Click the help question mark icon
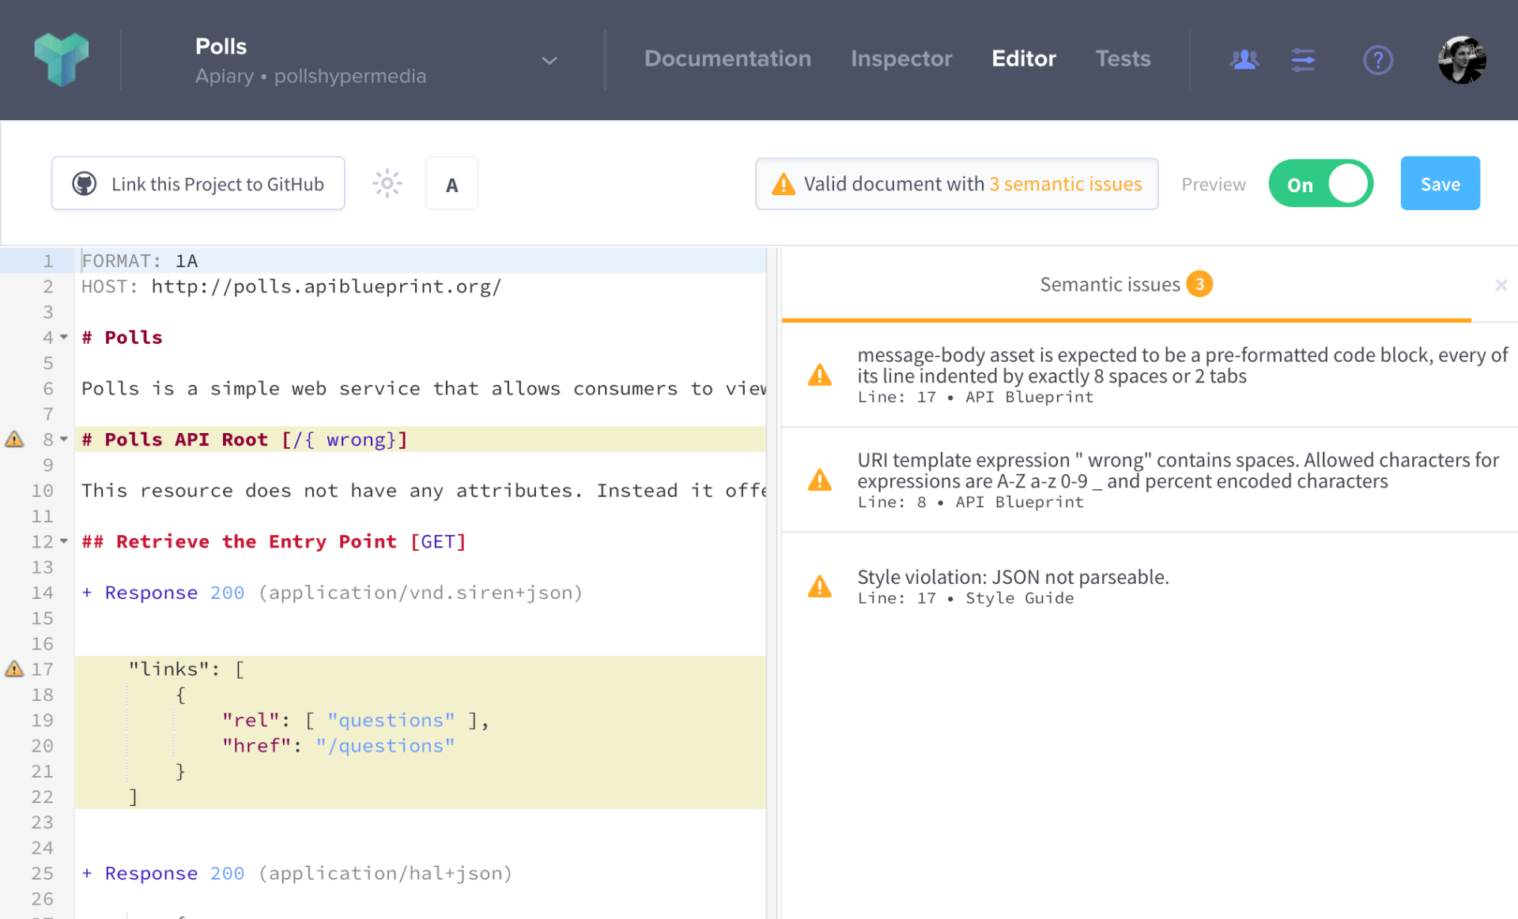The image size is (1518, 919). [1377, 60]
